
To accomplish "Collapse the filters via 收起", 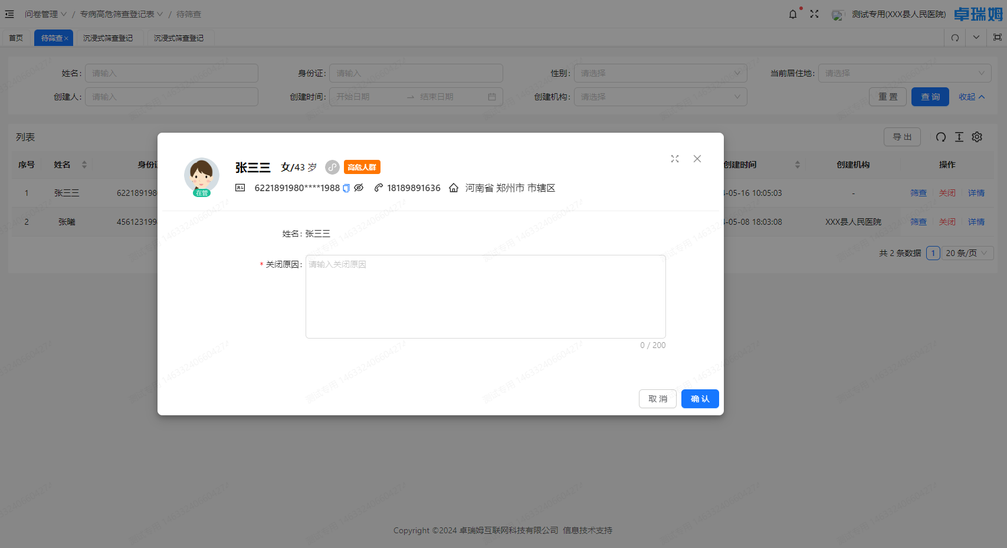I will [x=971, y=97].
